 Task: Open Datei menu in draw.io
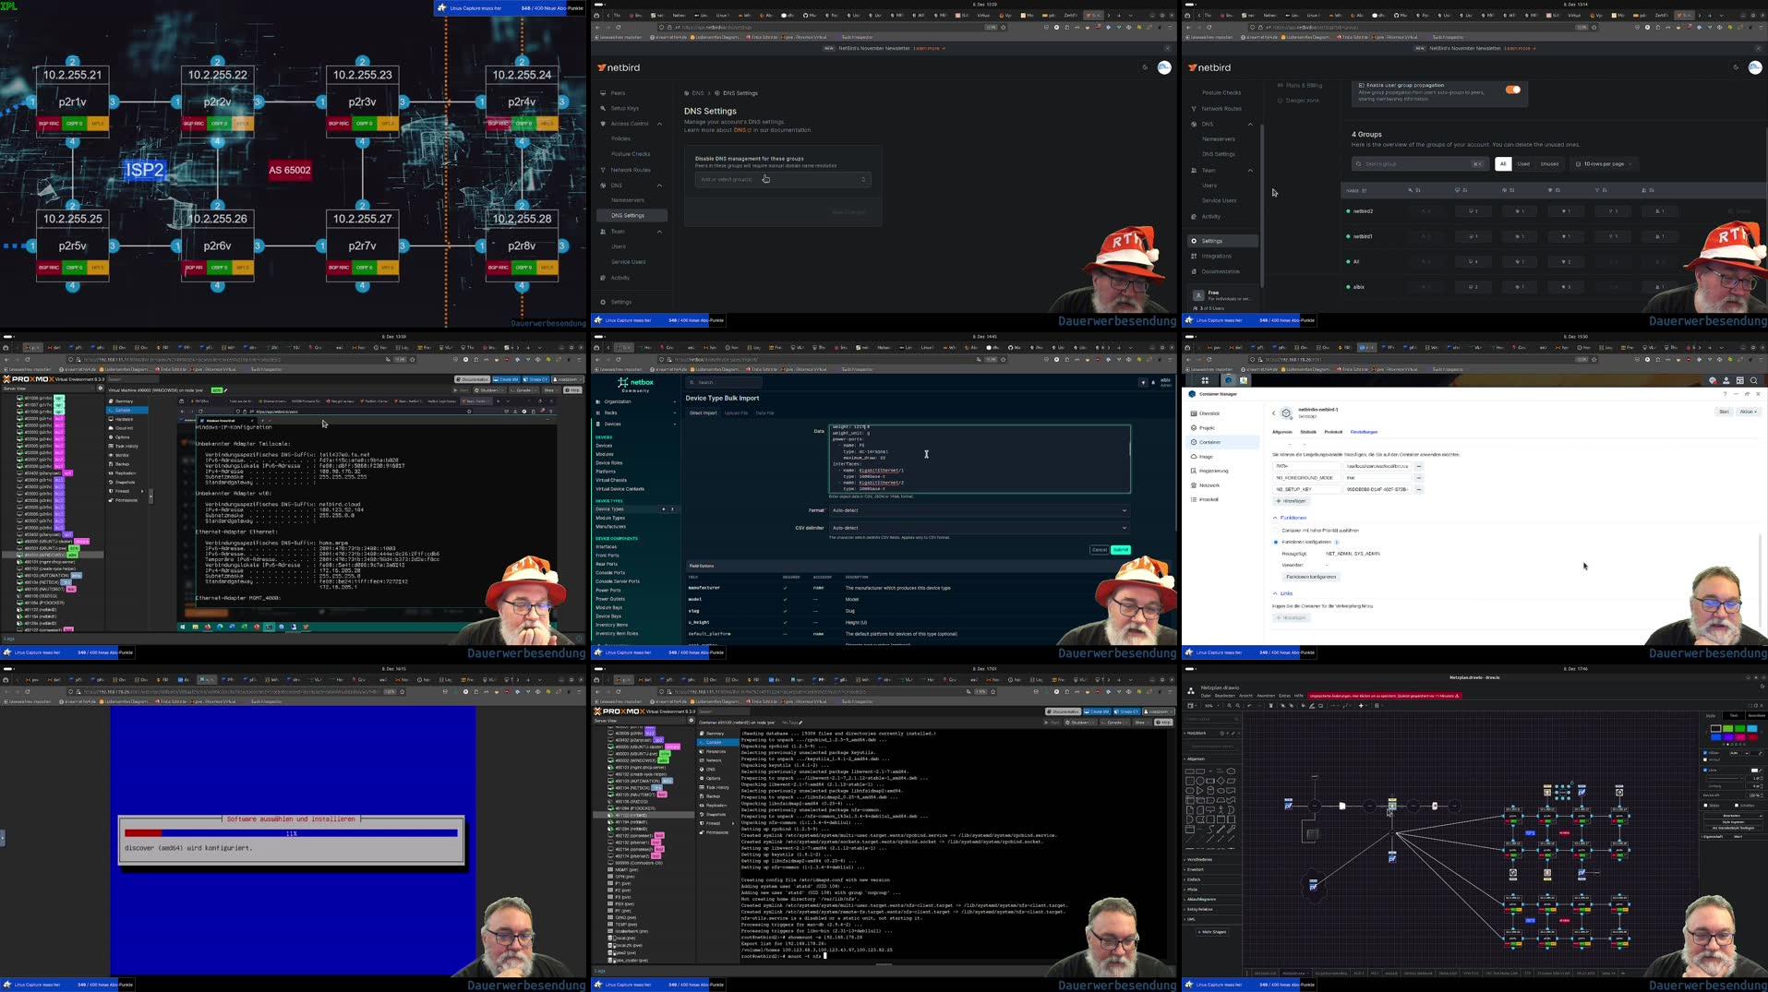pyautogui.click(x=1206, y=696)
